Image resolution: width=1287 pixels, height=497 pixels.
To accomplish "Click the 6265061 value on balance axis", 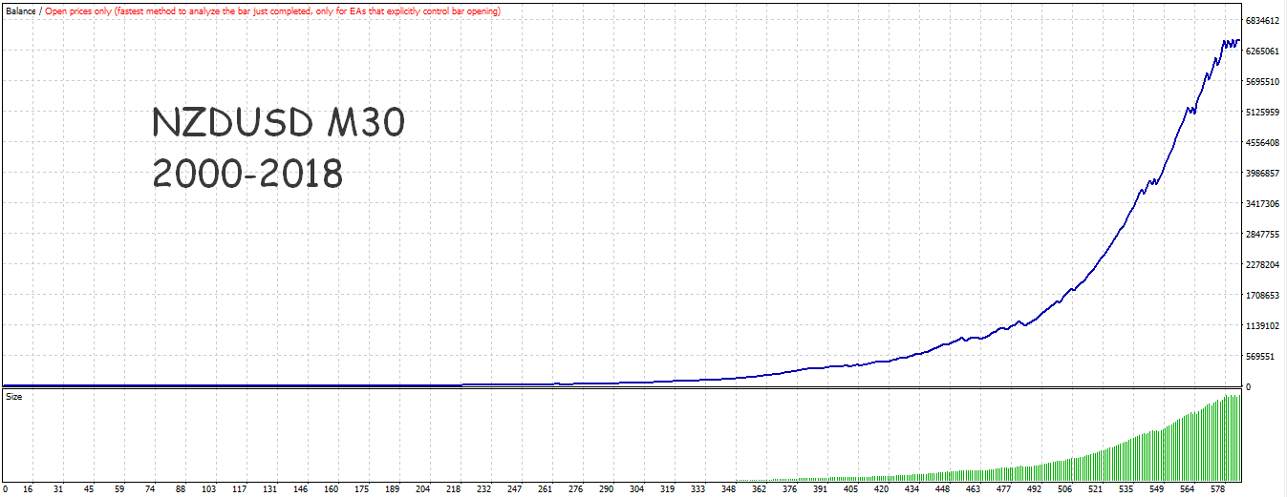I will click(1262, 51).
